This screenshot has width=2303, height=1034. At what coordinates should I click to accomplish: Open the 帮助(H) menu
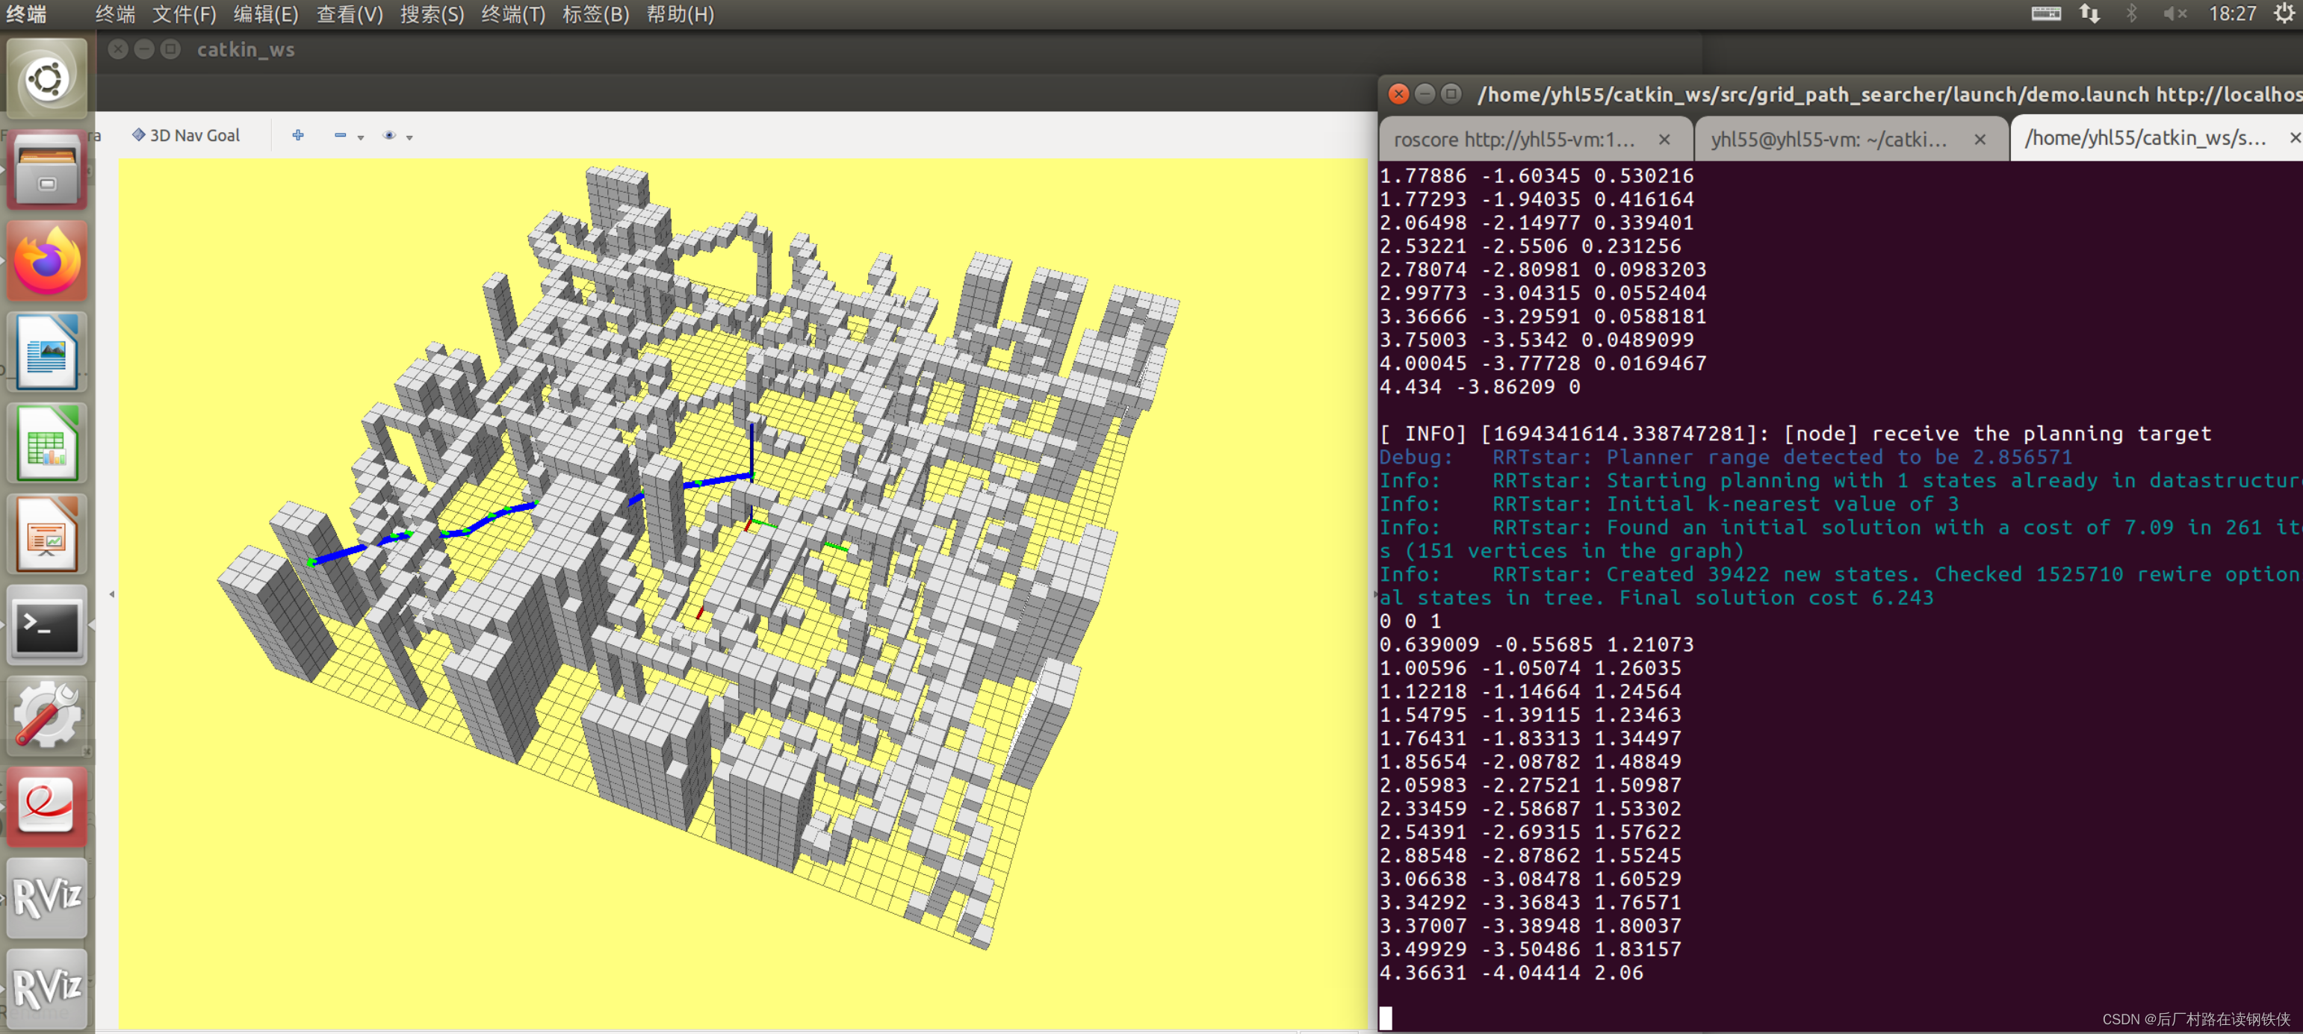point(681,14)
